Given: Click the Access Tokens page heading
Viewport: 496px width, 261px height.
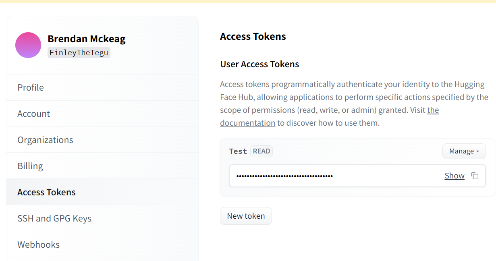Looking at the screenshot, I should point(253,36).
